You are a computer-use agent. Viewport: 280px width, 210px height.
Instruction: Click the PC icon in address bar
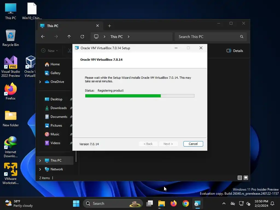click(x=96, y=37)
